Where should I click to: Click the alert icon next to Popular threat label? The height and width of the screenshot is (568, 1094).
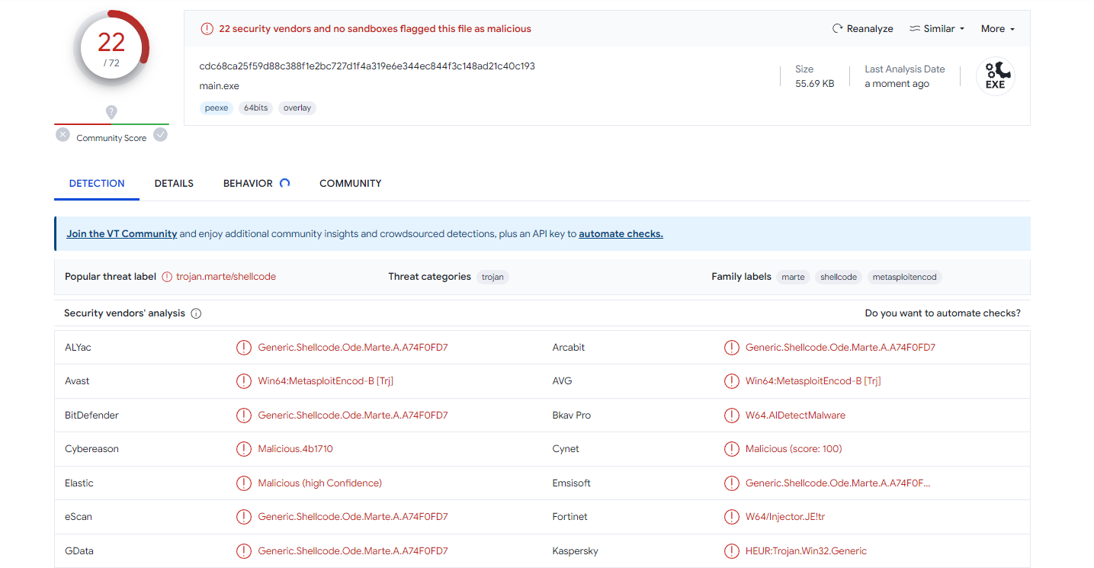pos(167,277)
